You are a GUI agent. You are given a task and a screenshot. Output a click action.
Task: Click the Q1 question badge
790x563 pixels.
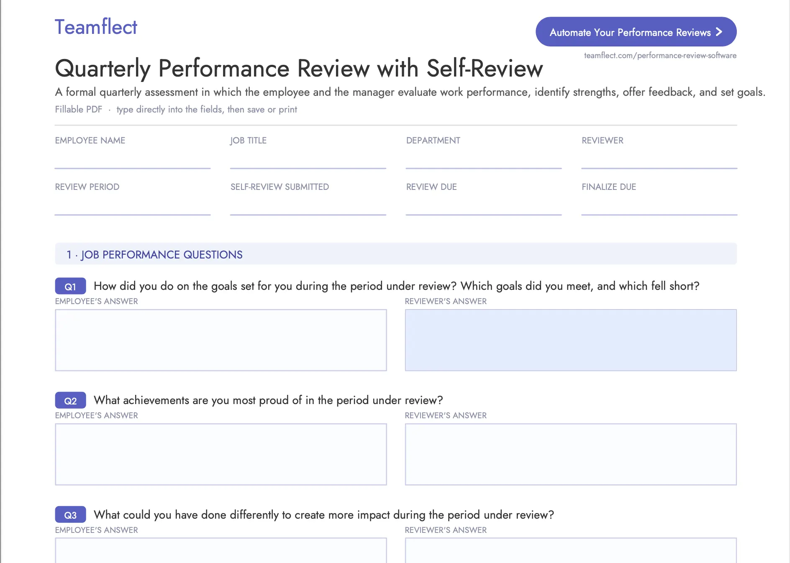70,286
